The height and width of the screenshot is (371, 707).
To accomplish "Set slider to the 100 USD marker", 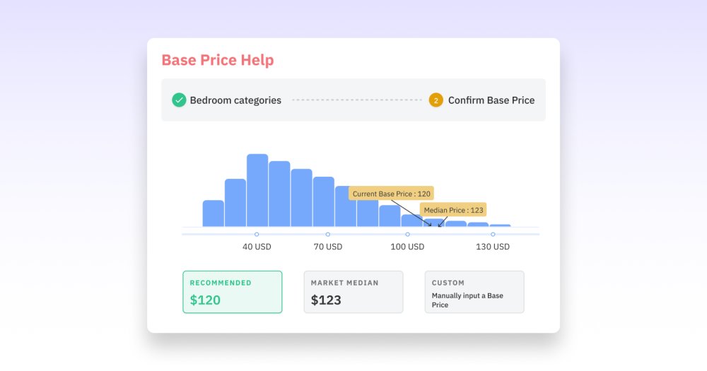I will tap(407, 234).
